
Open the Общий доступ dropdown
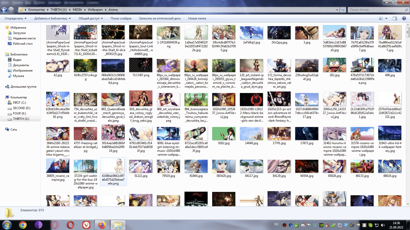point(91,18)
